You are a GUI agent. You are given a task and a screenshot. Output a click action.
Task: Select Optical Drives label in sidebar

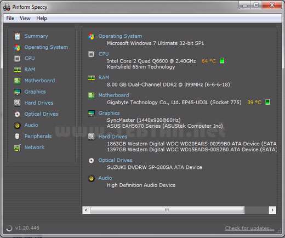click(41, 114)
